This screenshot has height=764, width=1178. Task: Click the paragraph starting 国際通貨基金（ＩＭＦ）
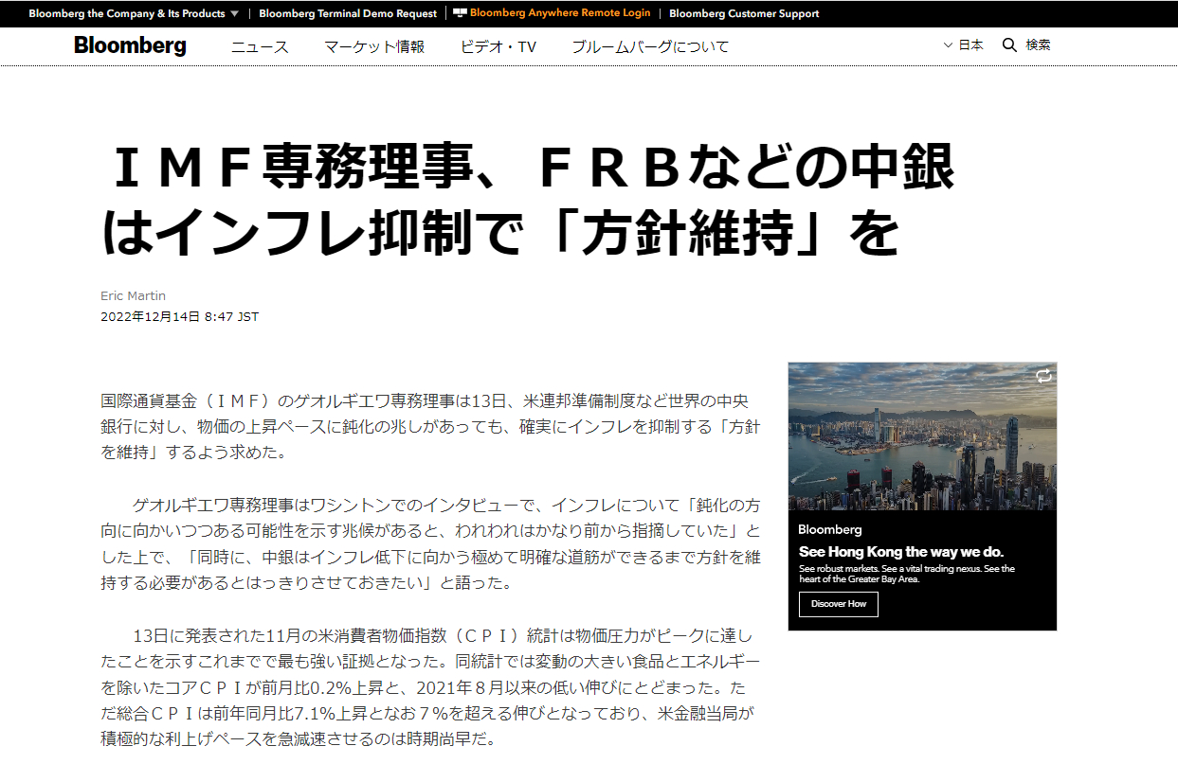coord(430,427)
